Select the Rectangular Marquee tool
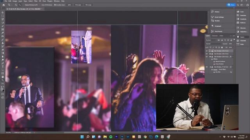Screen dimensions: 250x140 tap(3, 16)
